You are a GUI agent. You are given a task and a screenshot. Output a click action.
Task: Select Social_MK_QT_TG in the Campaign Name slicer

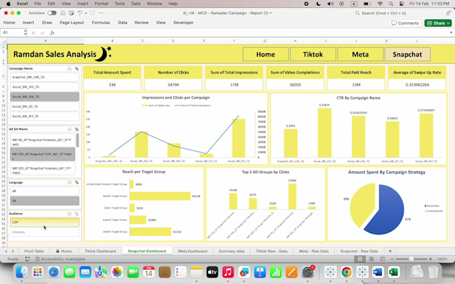pos(45,106)
